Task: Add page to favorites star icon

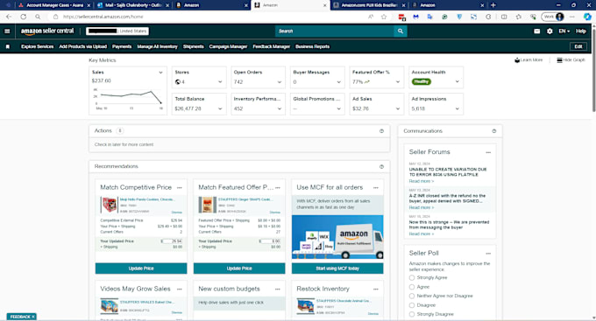Action: pos(384,17)
